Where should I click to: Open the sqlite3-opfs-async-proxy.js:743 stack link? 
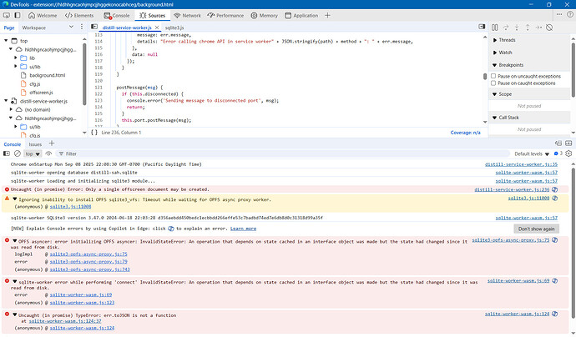coord(89,269)
